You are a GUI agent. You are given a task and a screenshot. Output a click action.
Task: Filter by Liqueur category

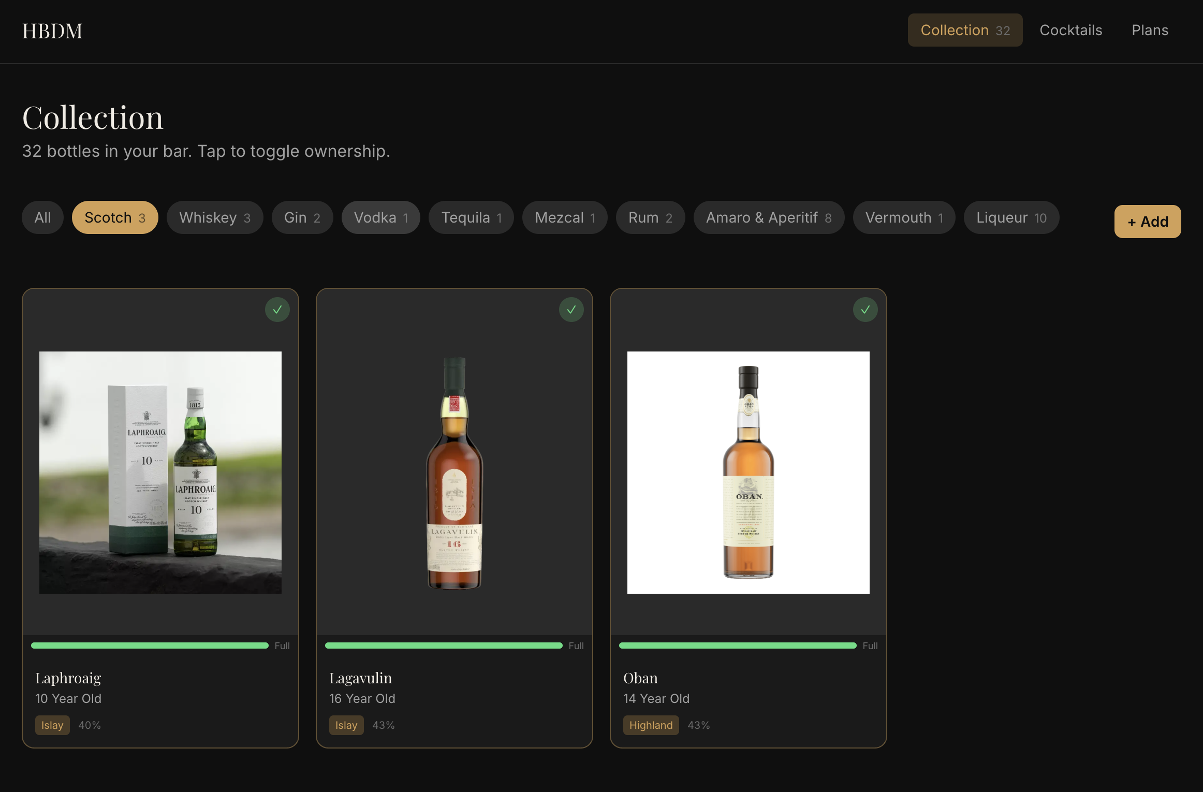[1011, 217]
